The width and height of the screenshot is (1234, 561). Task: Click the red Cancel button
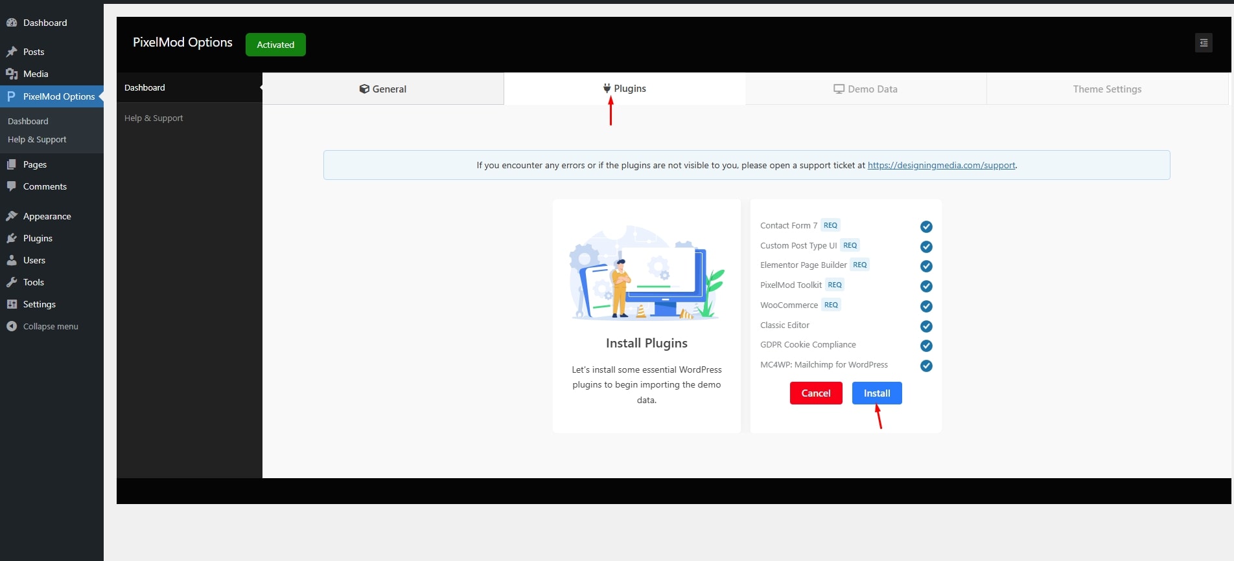[816, 393]
